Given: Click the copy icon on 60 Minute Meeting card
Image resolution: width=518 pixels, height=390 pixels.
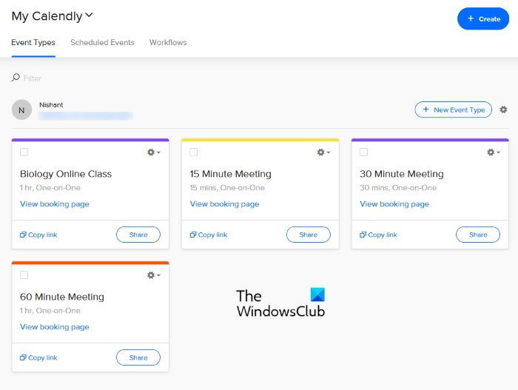Looking at the screenshot, I should point(23,357).
